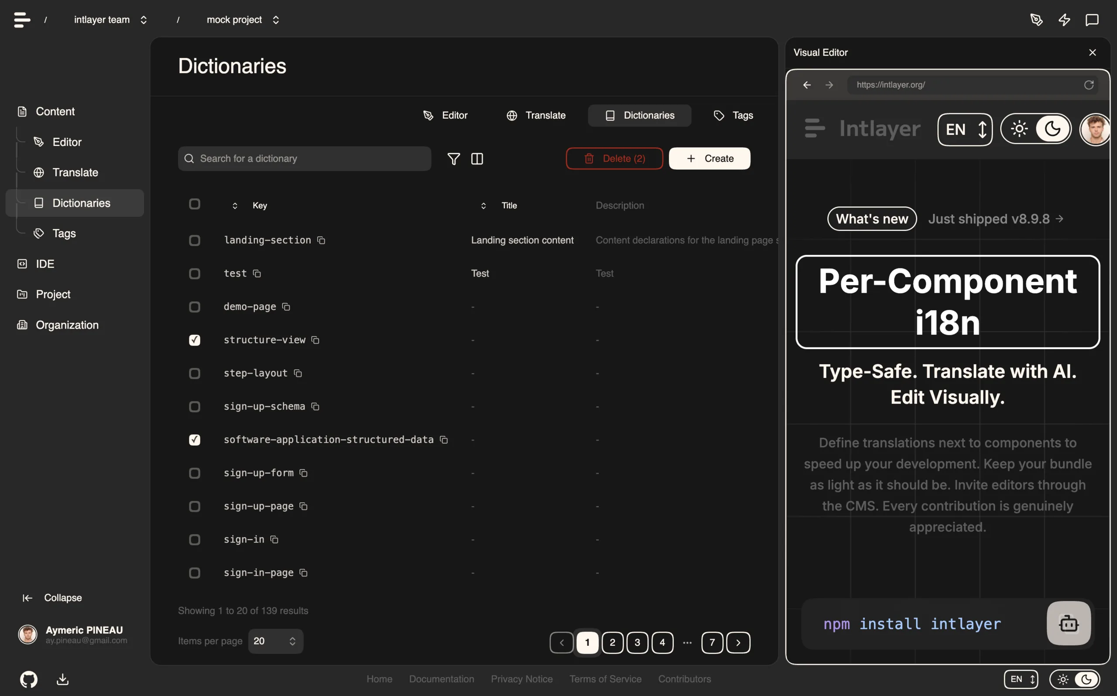The height and width of the screenshot is (696, 1117).
Task: Click the Visual Editor URL bar
Action: (973, 85)
